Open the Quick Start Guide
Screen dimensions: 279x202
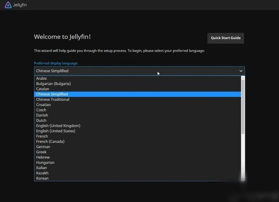click(226, 38)
